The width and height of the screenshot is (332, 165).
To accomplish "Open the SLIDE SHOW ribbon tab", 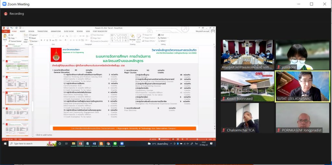I will [68, 31].
